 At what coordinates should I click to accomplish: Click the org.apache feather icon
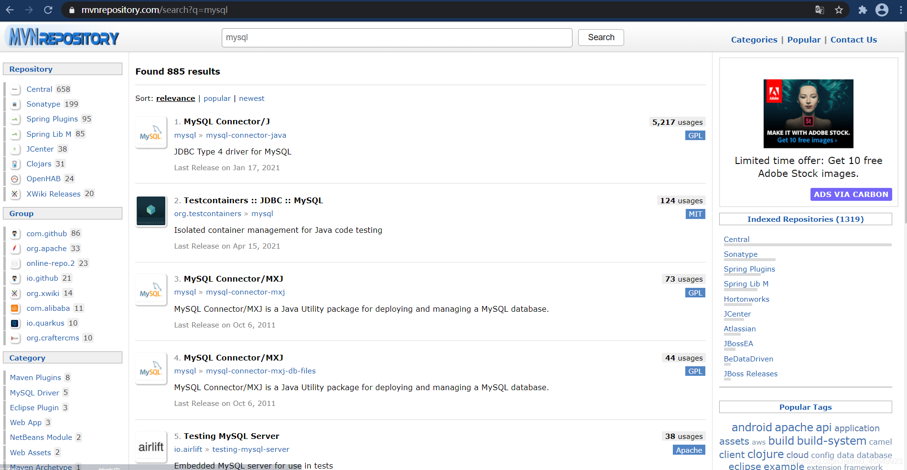coord(15,249)
